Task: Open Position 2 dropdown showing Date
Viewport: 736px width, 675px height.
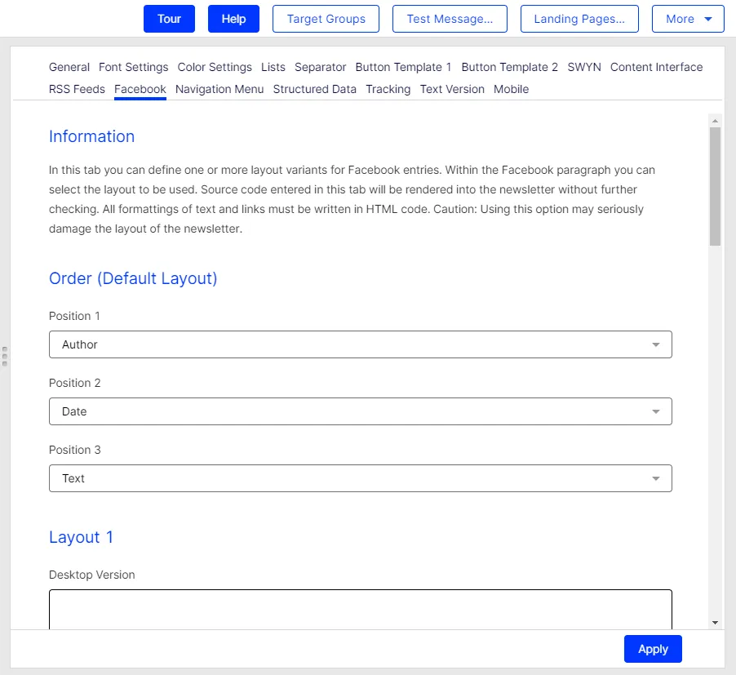Action: 361,411
